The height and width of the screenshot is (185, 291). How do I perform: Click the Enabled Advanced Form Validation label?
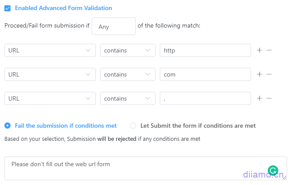pyautogui.click(x=63, y=8)
